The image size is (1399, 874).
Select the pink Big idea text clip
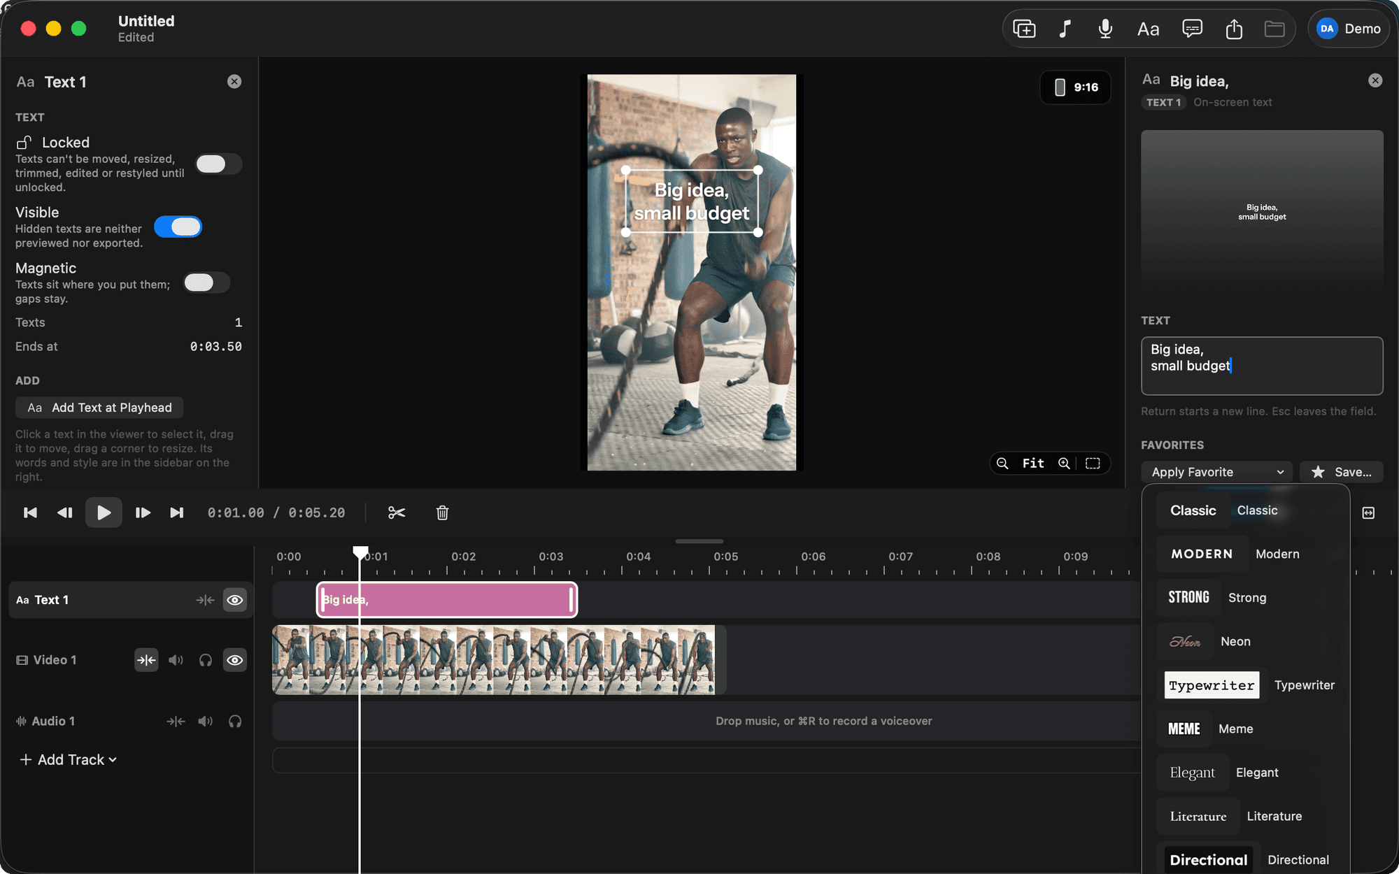point(447,599)
